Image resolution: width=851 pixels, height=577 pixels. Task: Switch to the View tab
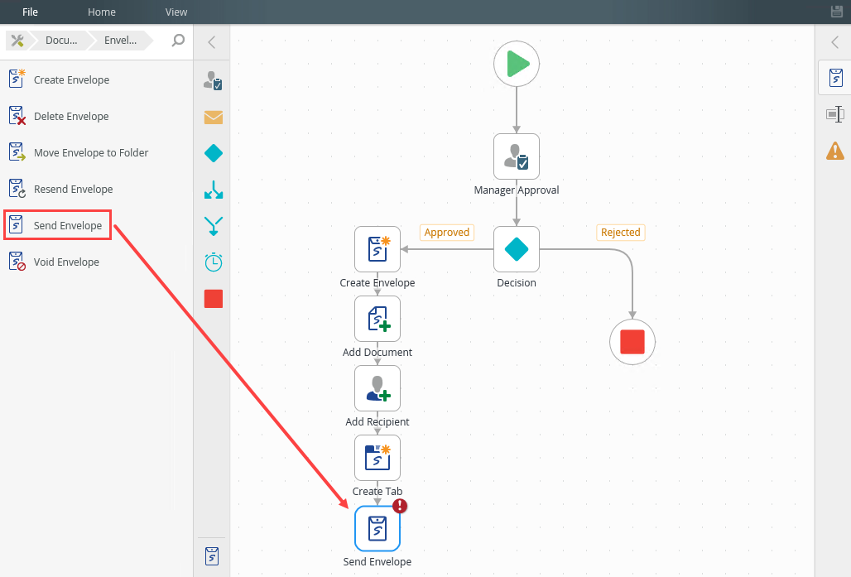click(176, 12)
